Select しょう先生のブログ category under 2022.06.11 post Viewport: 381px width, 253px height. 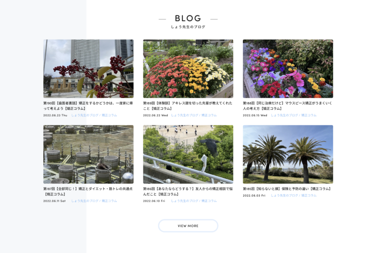click(85, 201)
